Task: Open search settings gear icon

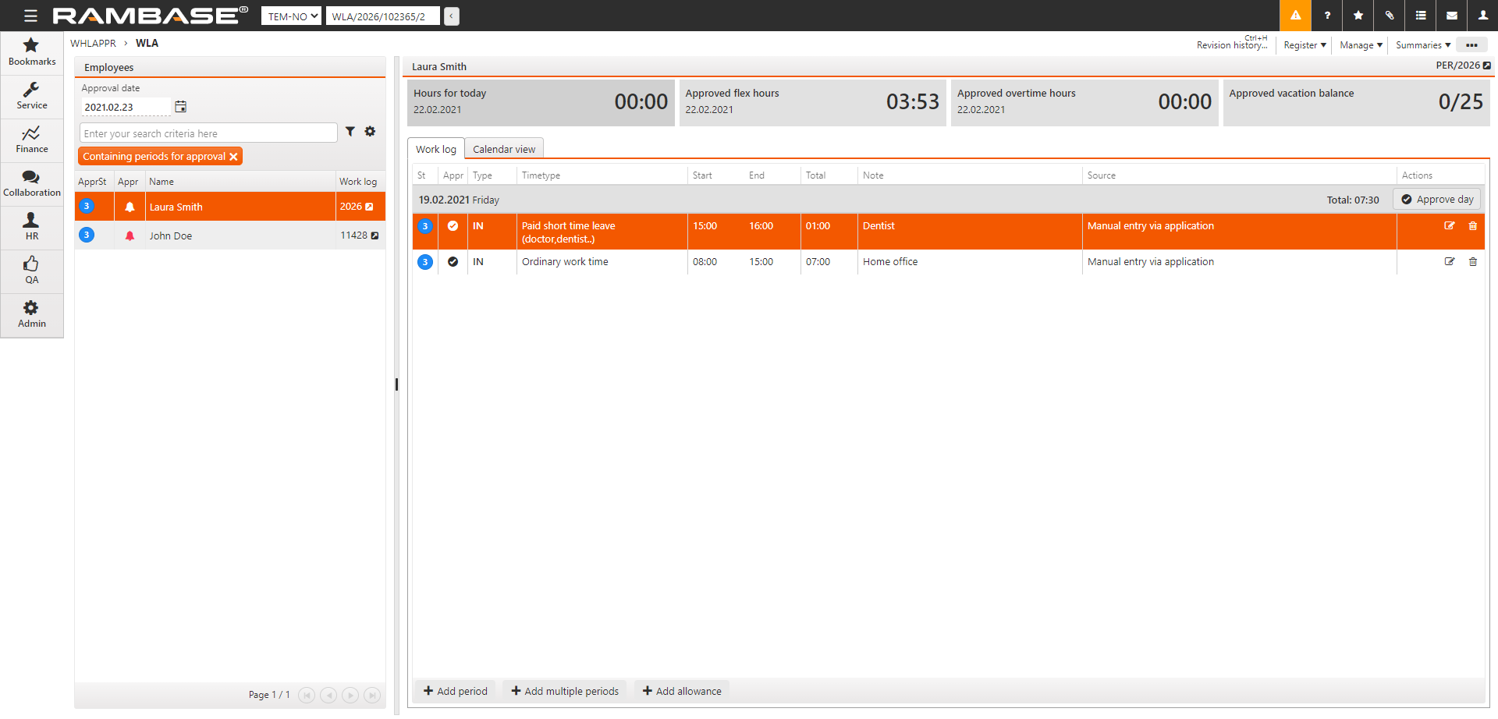Action: click(x=370, y=132)
